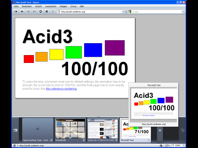This screenshot has height=148, width=198.
Task: Click the Google search engine icon
Action: 130,12
